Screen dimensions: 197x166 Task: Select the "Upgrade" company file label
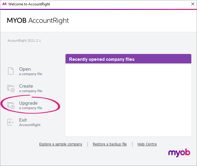[28, 103]
